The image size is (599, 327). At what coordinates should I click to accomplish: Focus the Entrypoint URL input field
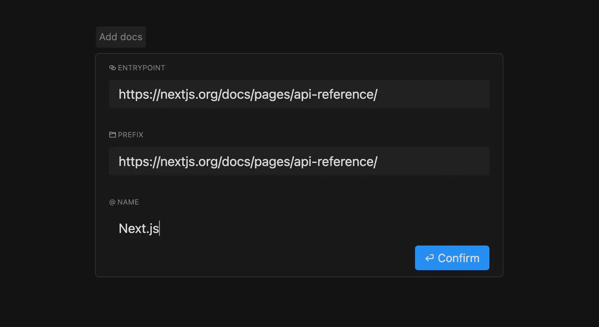click(x=299, y=94)
